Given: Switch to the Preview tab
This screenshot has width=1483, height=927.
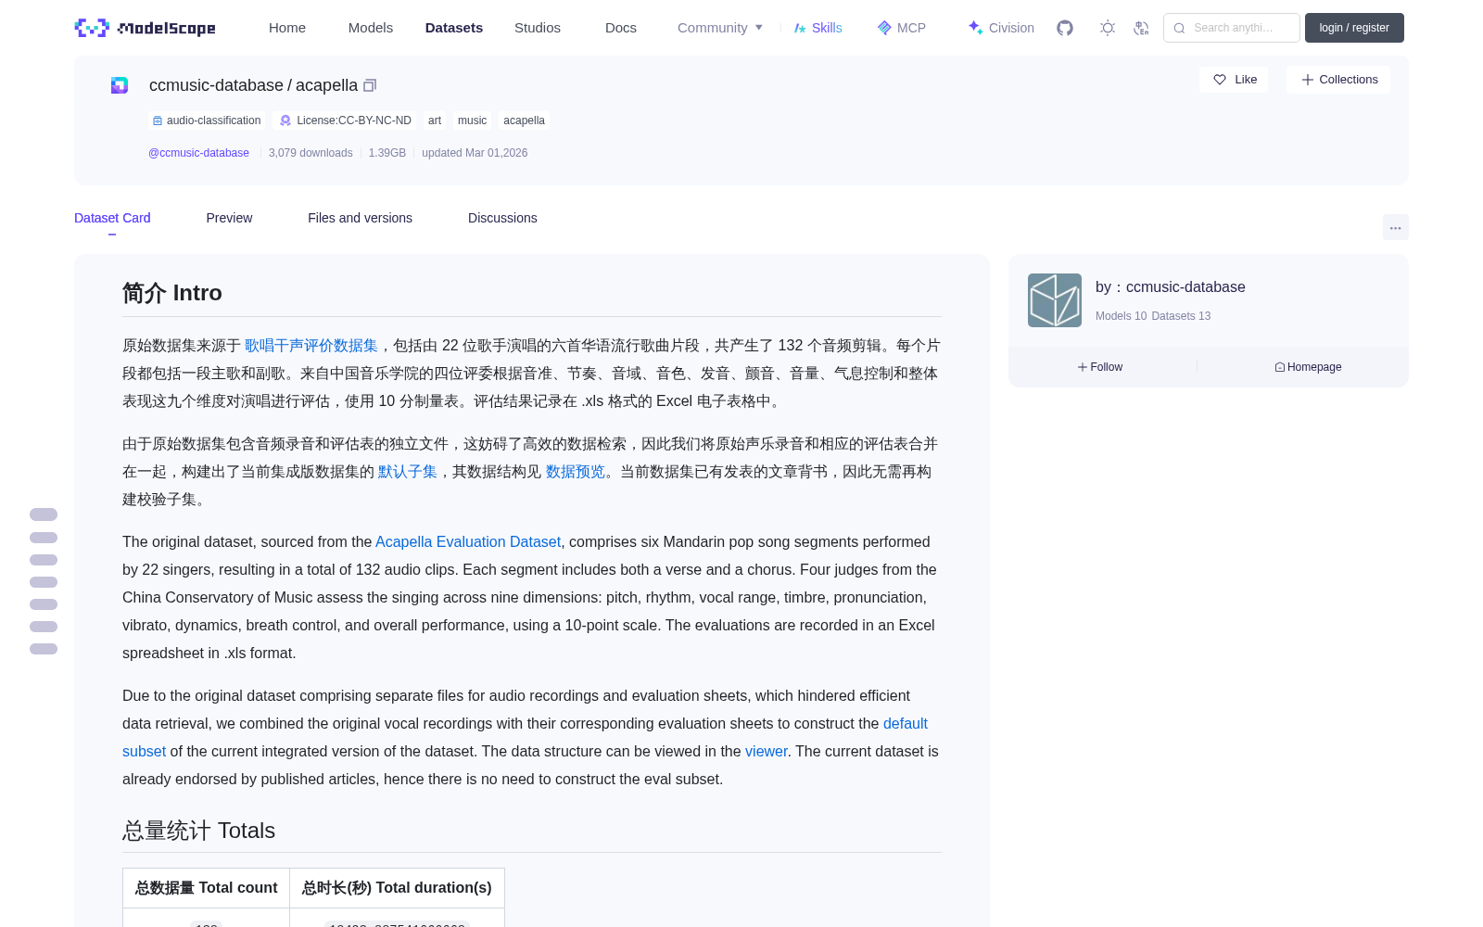Looking at the screenshot, I should coord(229,218).
